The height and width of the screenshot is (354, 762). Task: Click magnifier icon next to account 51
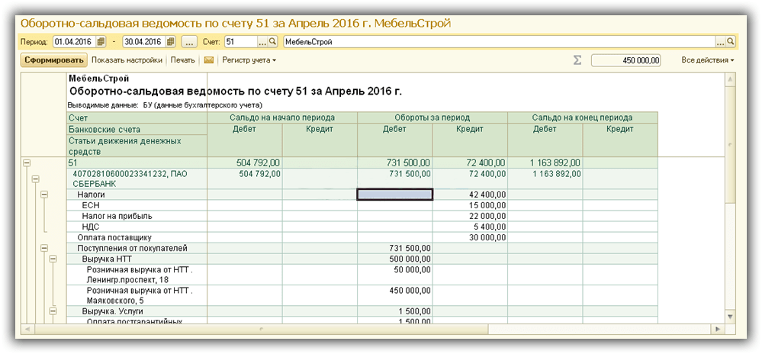273,41
